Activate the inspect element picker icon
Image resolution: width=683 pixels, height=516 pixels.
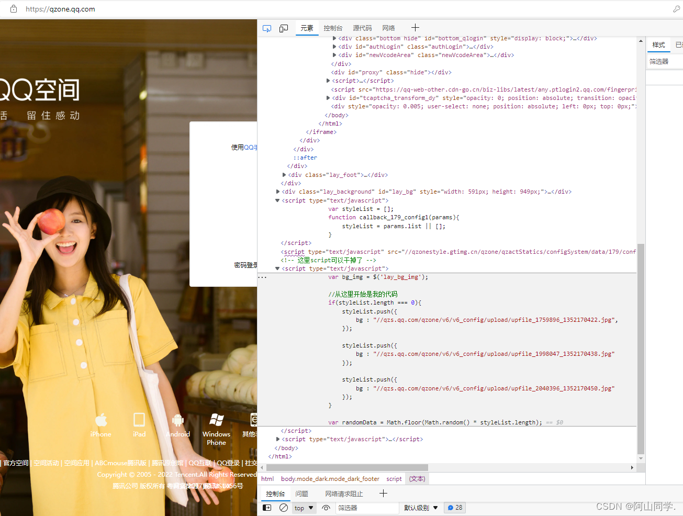point(267,28)
